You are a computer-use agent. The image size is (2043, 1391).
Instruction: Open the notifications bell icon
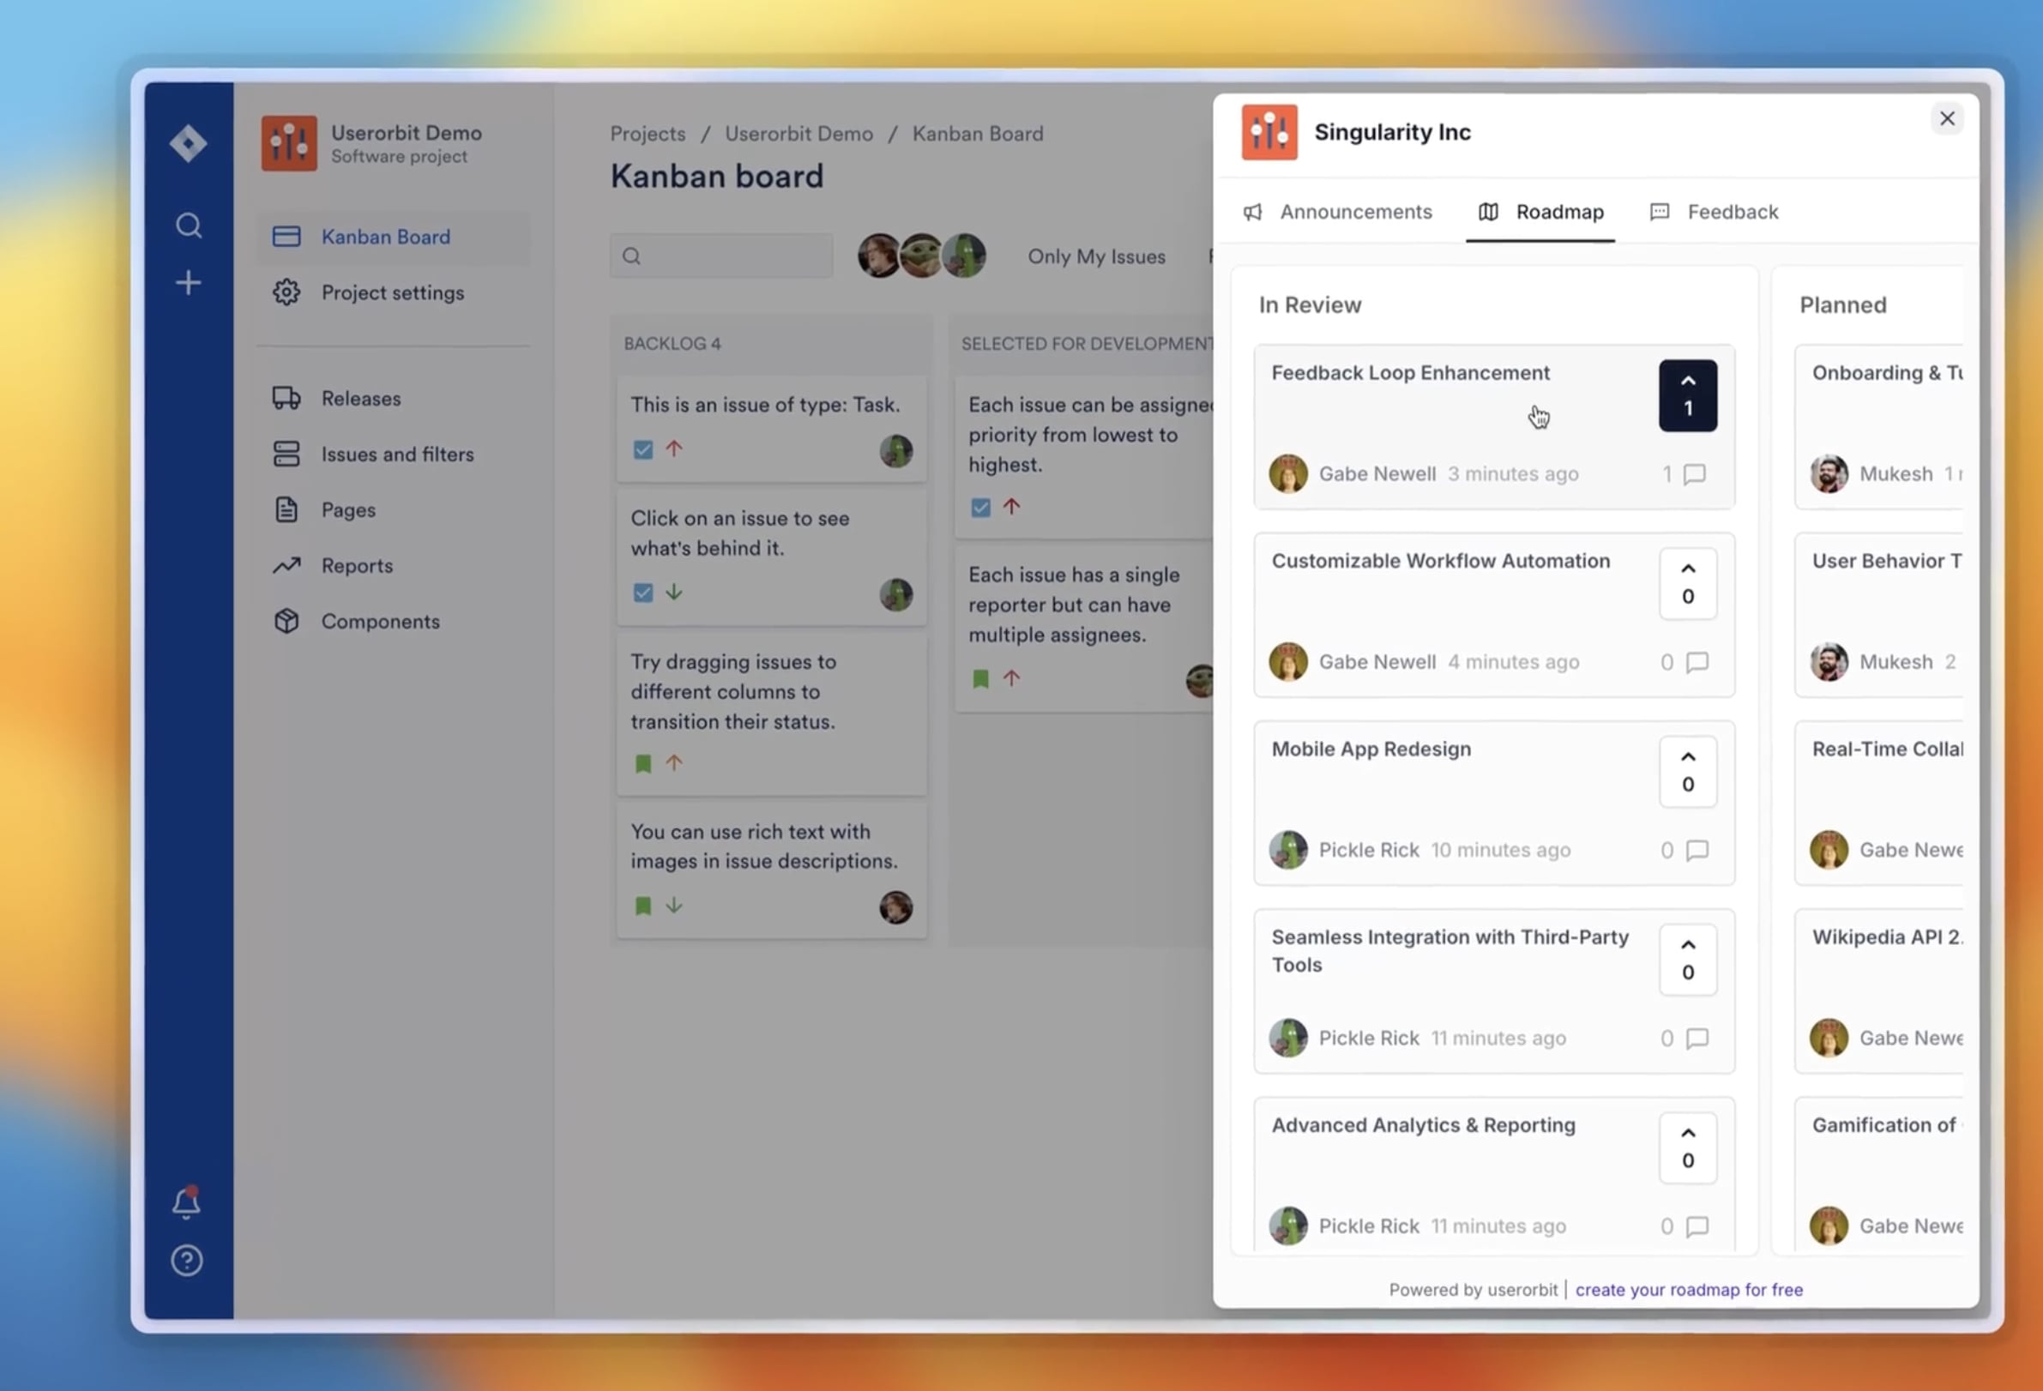(x=186, y=1202)
